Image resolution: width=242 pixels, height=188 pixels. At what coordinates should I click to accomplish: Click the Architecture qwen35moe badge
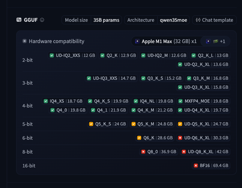pyautogui.click(x=157, y=20)
